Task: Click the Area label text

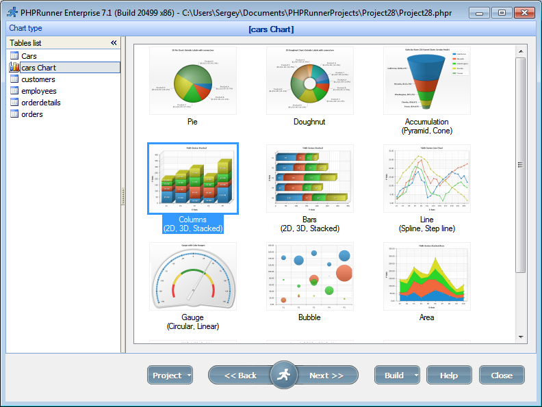Action: click(x=426, y=317)
